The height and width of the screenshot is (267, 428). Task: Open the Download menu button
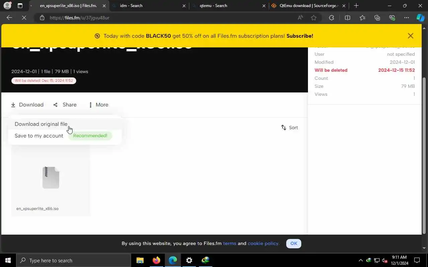click(27, 105)
